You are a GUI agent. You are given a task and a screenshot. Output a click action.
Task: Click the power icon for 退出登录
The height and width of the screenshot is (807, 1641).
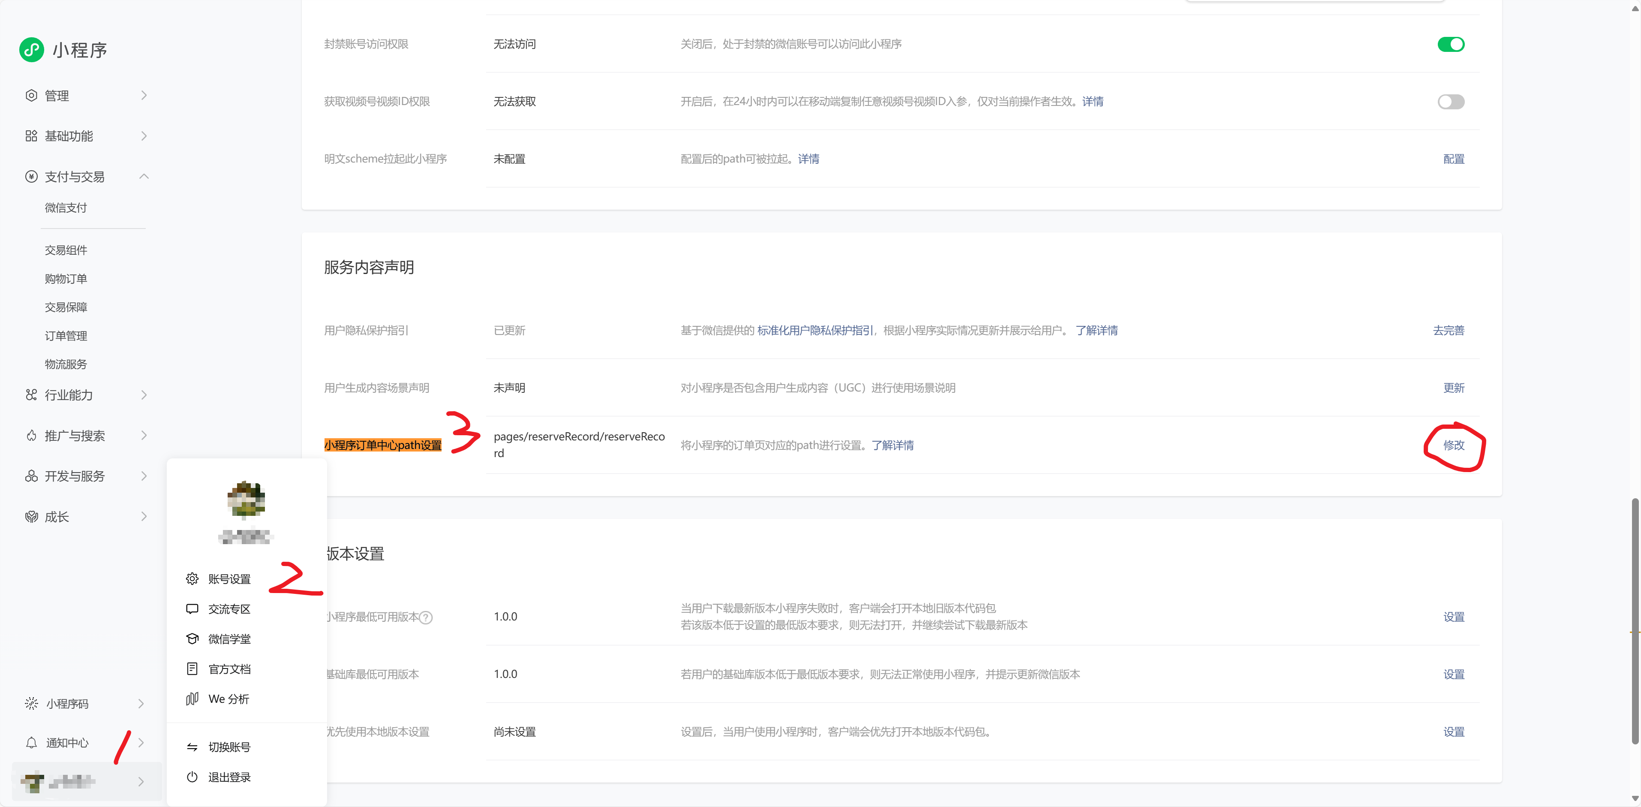click(x=192, y=777)
